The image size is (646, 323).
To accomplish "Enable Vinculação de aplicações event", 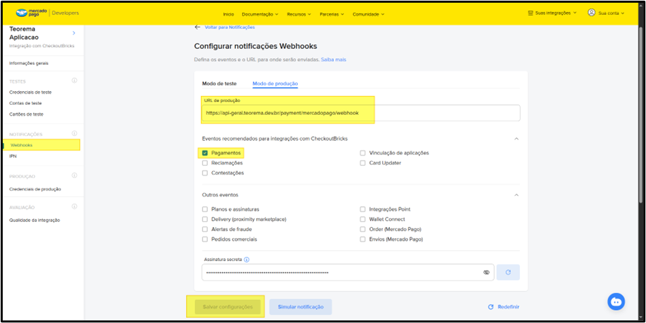I will [363, 153].
